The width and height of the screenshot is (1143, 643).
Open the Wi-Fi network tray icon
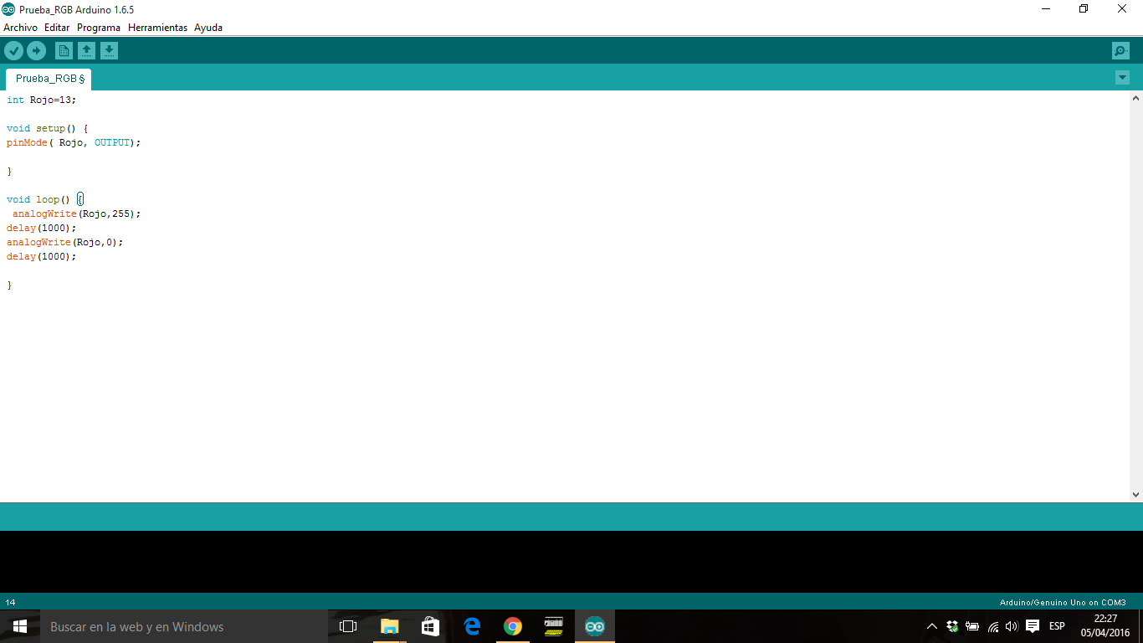[992, 626]
